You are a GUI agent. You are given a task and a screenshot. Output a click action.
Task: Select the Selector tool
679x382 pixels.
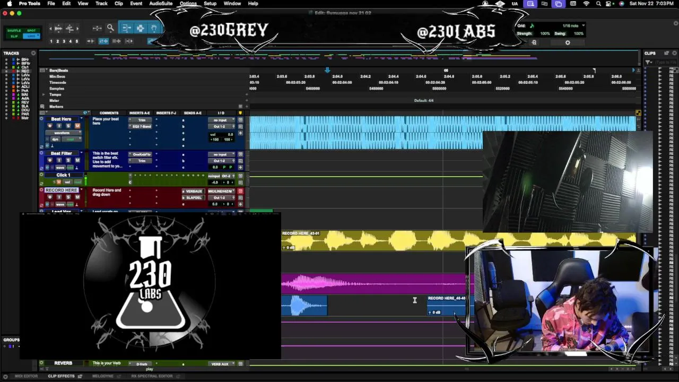[141, 28]
